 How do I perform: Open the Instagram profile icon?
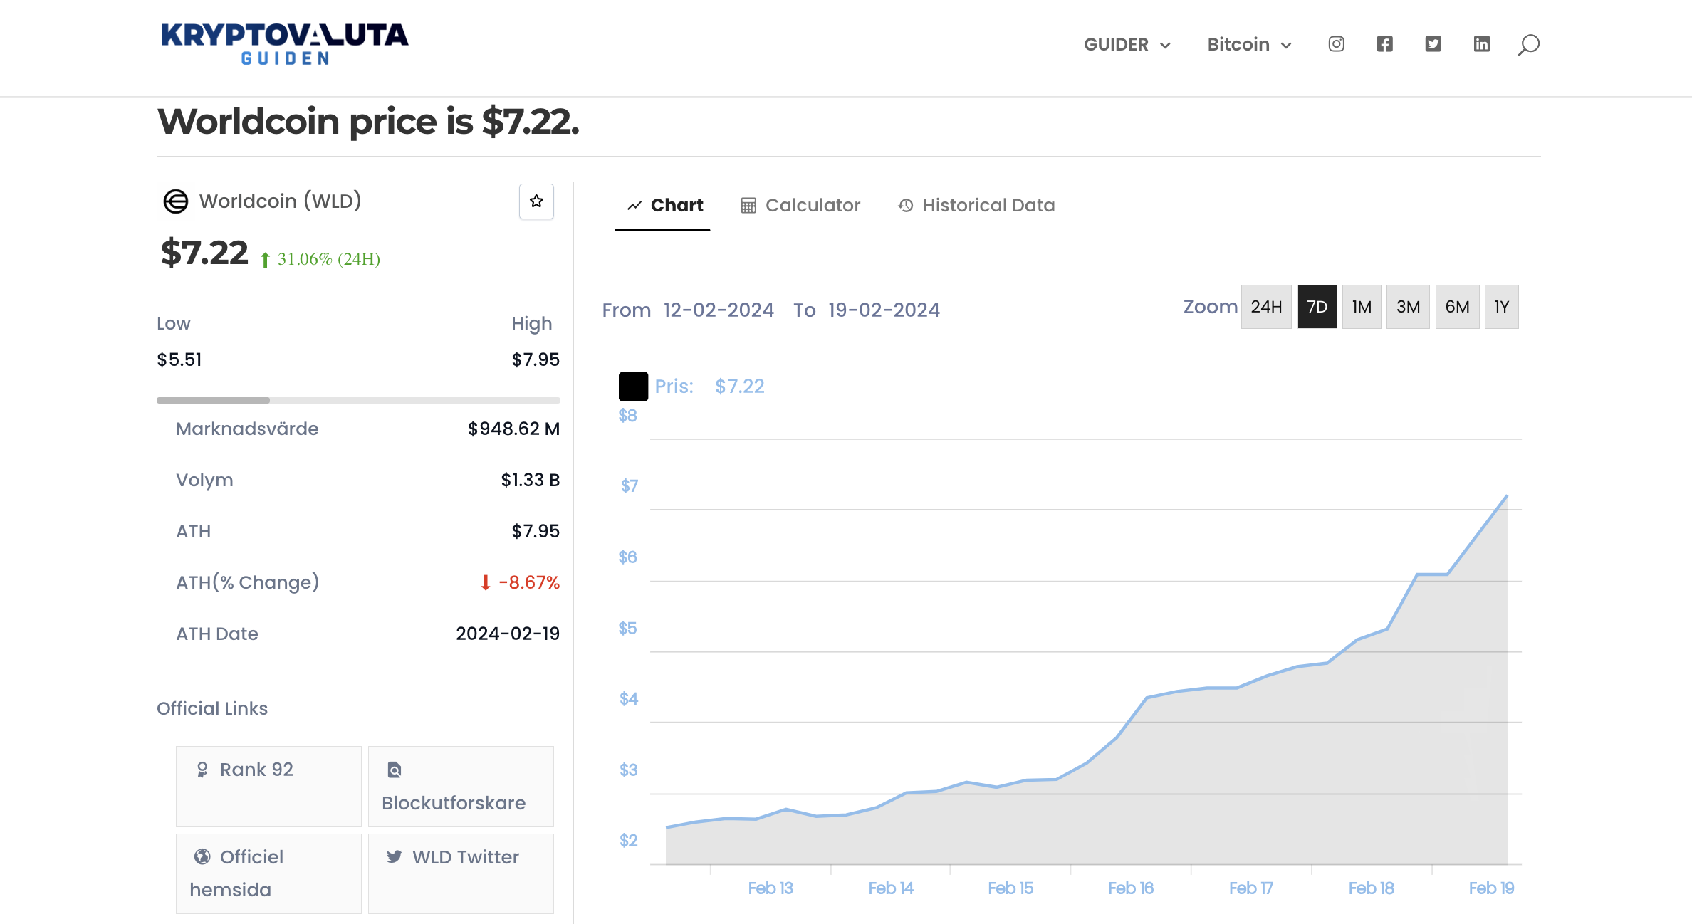point(1336,44)
